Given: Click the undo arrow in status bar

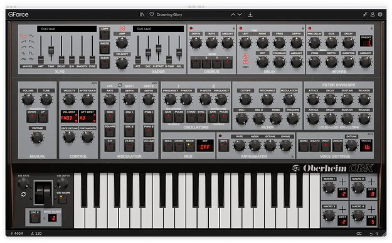Looking at the screenshot, I should 371,234.
